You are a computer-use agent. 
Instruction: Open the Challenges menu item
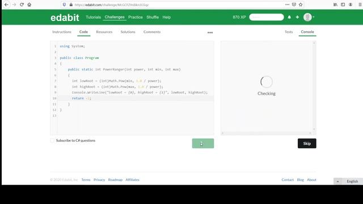115,17
